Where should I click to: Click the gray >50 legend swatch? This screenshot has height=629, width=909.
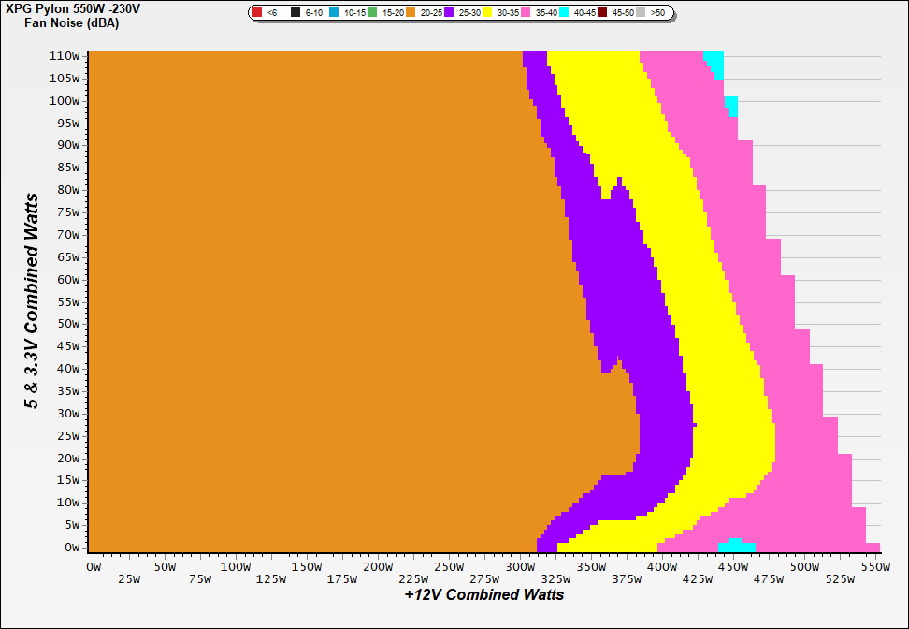641,13
